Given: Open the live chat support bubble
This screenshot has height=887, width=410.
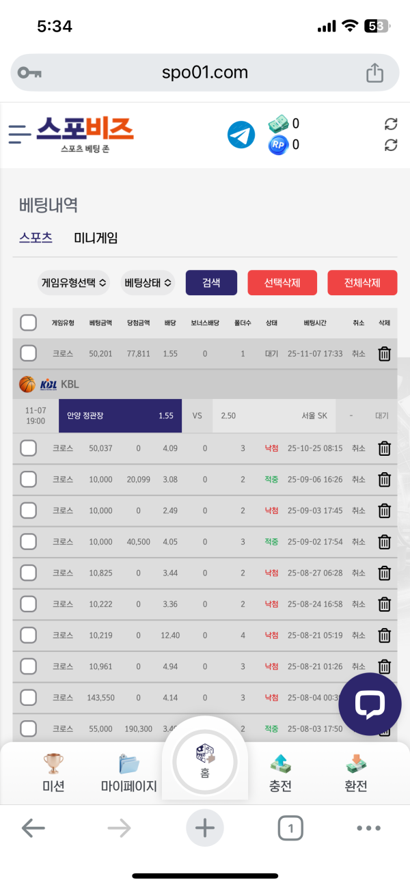Looking at the screenshot, I should [x=370, y=703].
